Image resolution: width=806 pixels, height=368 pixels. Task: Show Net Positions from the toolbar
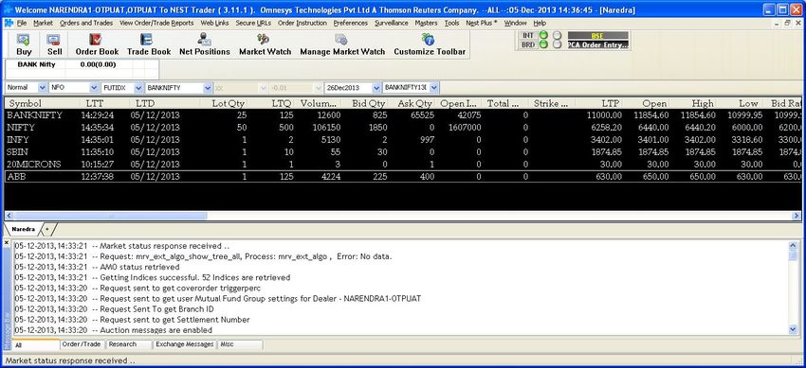(205, 44)
